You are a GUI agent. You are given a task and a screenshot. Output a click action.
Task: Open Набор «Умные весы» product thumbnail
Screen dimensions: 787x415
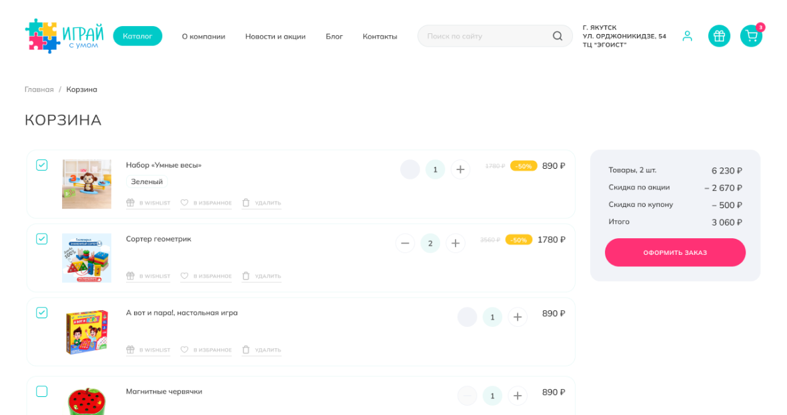tap(86, 184)
